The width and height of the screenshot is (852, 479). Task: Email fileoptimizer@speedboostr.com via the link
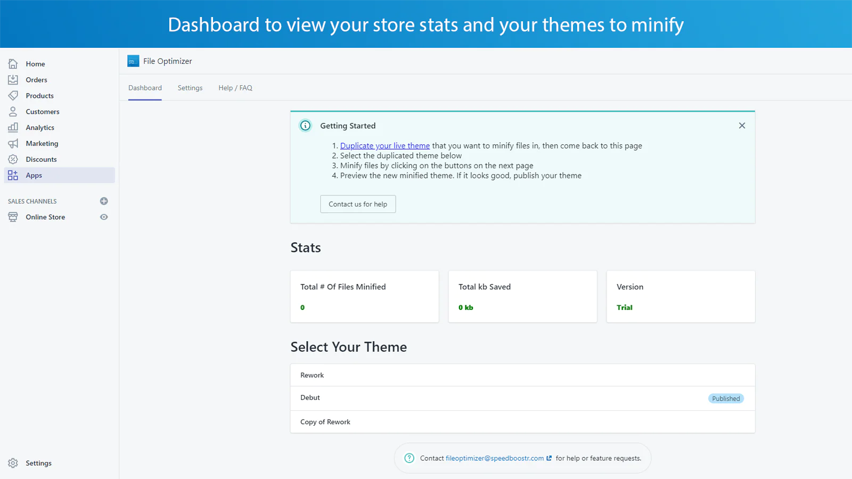[494, 458]
